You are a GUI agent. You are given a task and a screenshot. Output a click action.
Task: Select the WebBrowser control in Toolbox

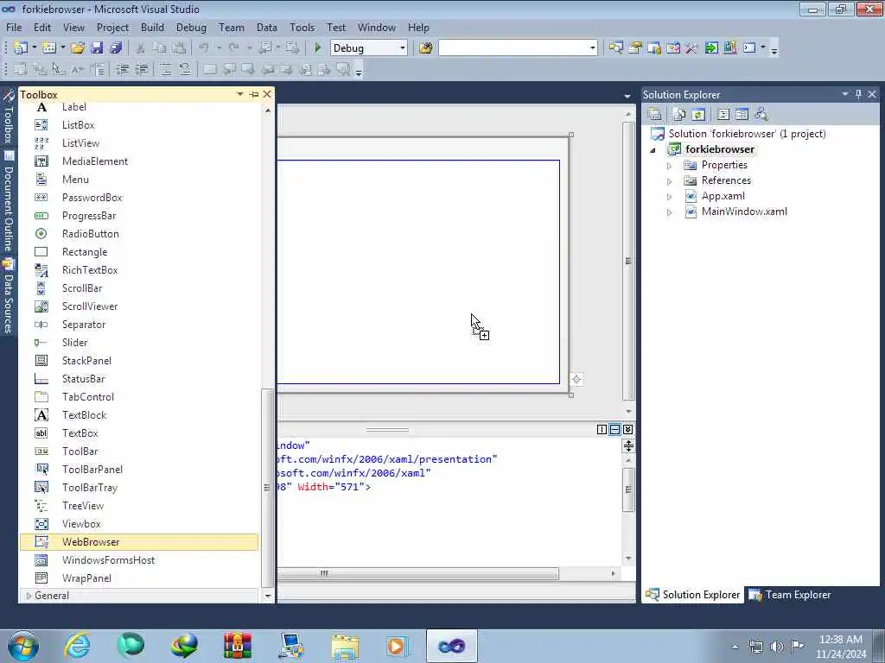tap(139, 542)
